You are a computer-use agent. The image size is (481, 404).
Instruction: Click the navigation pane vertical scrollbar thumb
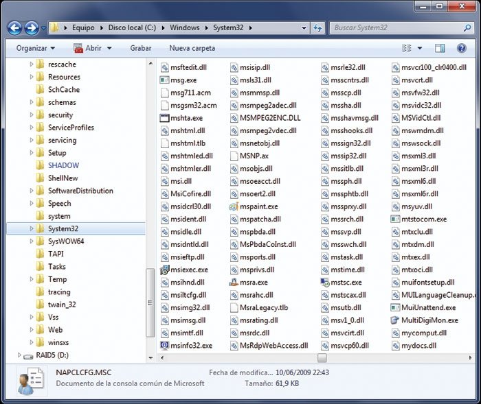[150, 302]
